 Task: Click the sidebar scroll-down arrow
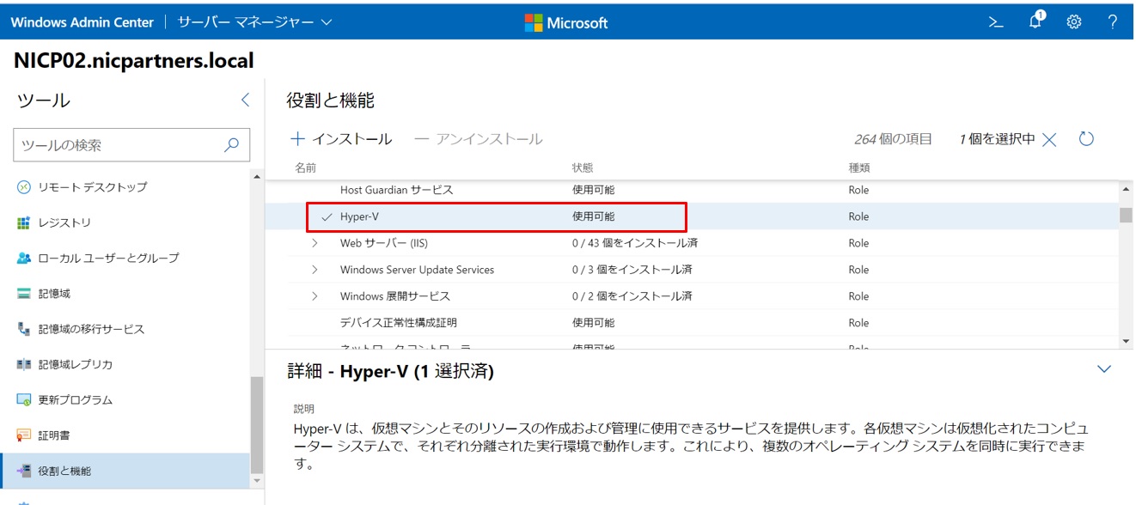256,481
